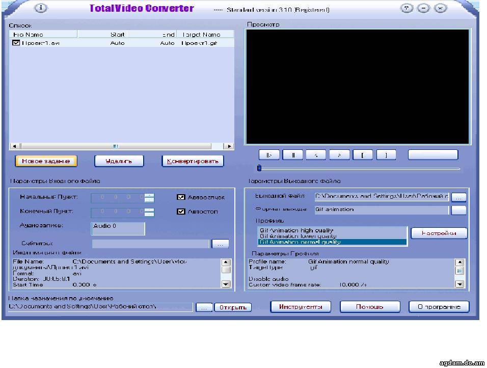Screen dimensions: 487x368
Task: Click the Начальный пункт spinner arrows
Action: pyautogui.click(x=149, y=197)
